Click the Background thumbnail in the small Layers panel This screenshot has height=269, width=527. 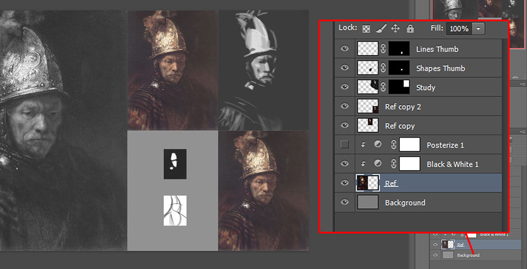(448, 255)
